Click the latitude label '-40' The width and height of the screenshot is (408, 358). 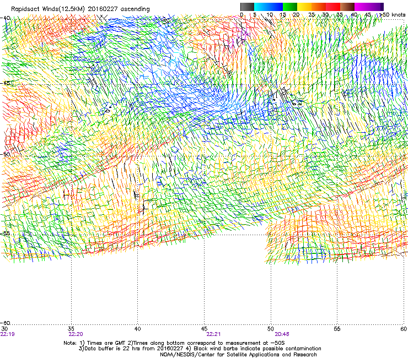click(x=5, y=18)
